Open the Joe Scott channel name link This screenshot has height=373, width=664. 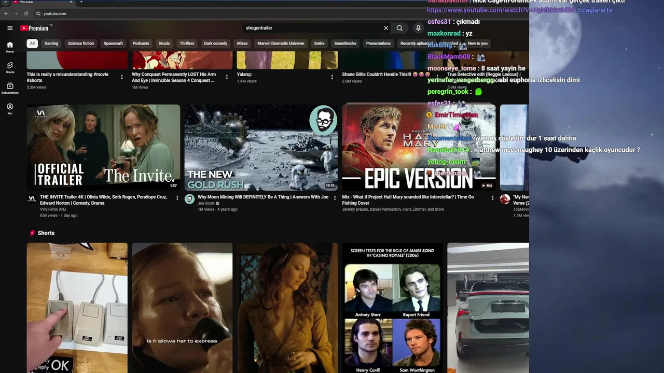pyautogui.click(x=206, y=204)
